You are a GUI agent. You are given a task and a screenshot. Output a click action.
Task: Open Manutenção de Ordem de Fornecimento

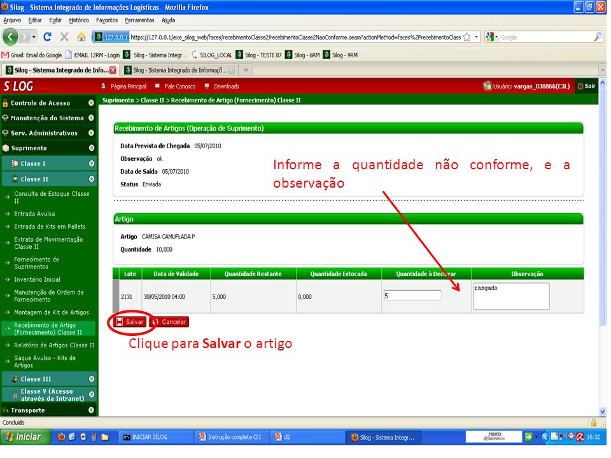click(49, 296)
